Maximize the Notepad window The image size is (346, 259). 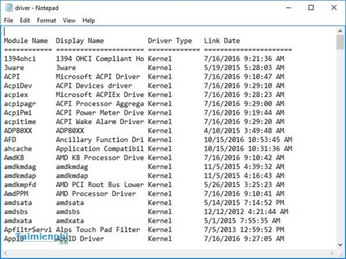click(x=311, y=8)
